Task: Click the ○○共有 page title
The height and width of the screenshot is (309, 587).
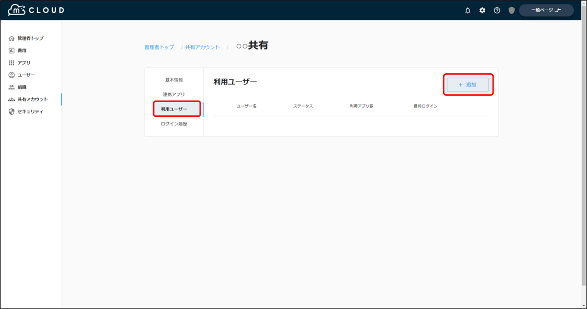Action: (x=252, y=45)
